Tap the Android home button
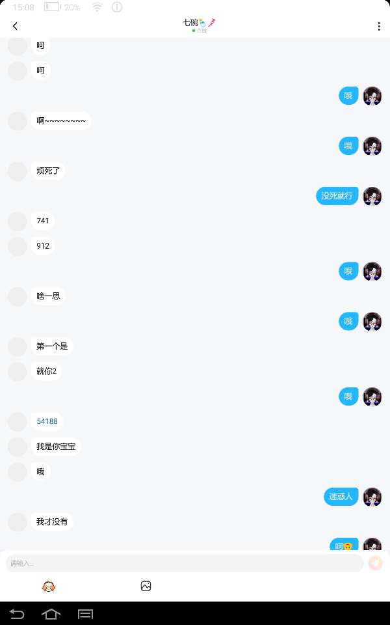 point(51,614)
